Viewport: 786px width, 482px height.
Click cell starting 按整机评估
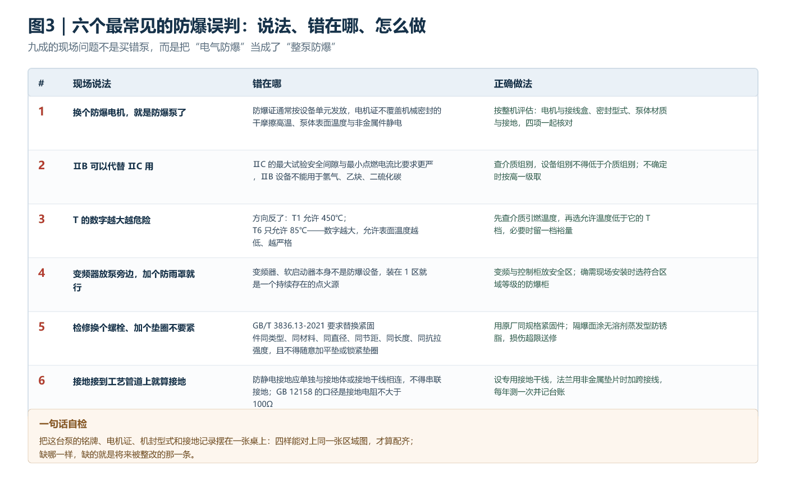click(581, 117)
